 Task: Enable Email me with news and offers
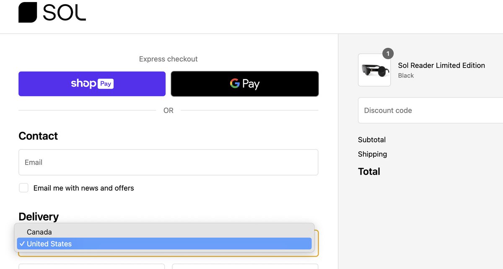(23, 188)
